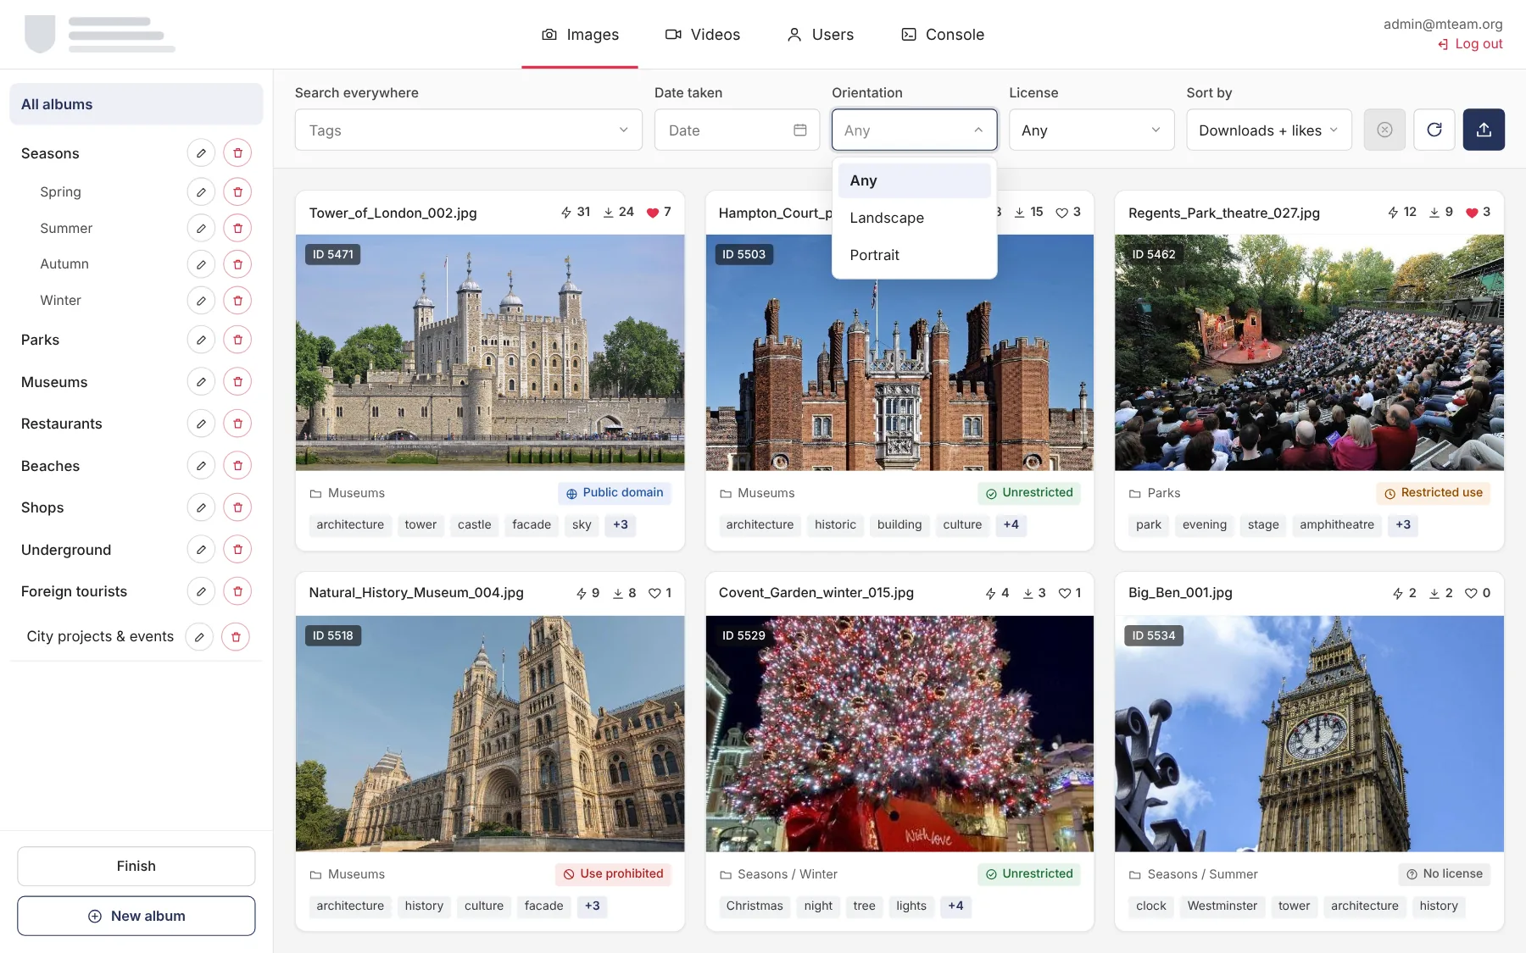Delete the Beaches album
1526x953 pixels.
point(237,466)
